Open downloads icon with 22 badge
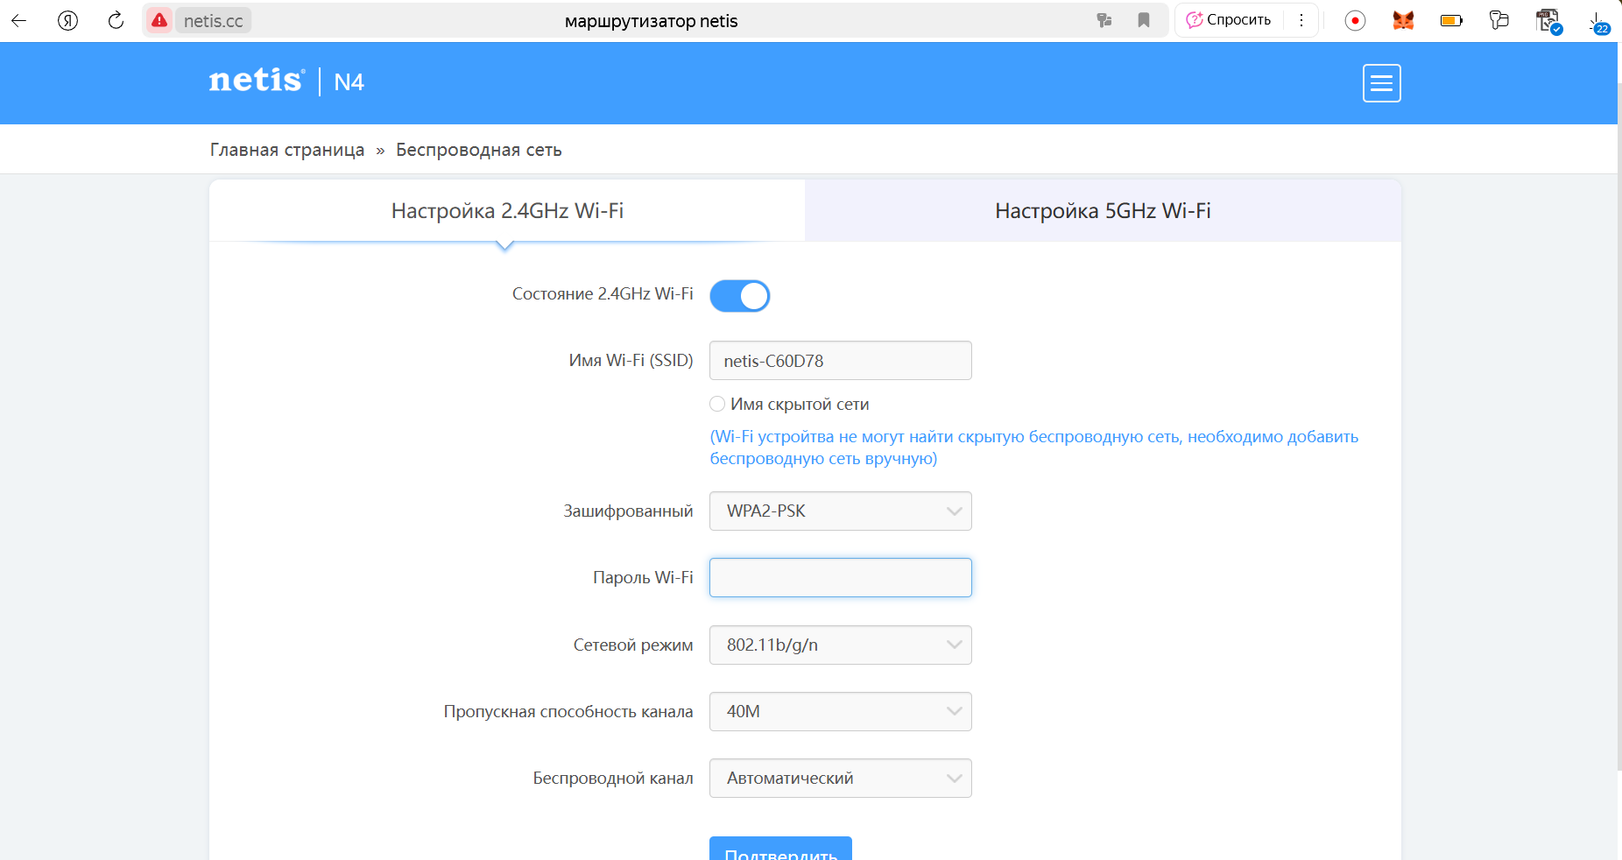This screenshot has height=860, width=1622. [x=1598, y=22]
